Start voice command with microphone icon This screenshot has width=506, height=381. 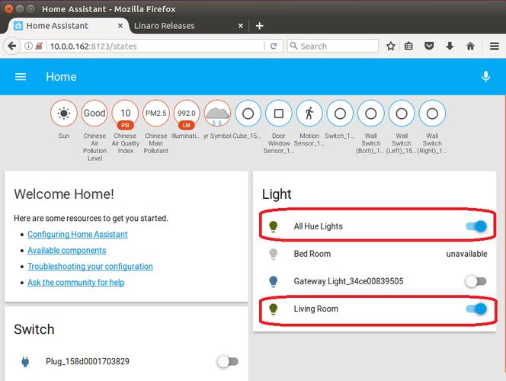[x=485, y=77]
